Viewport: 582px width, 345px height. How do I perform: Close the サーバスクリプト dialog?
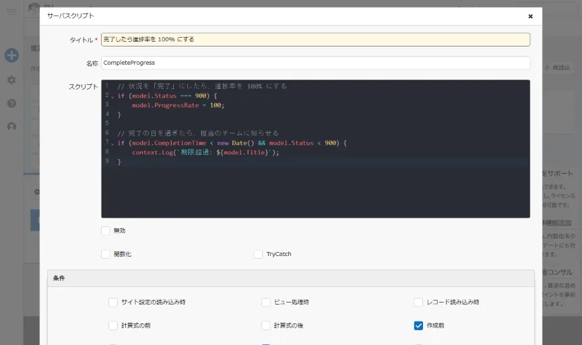coord(530,16)
